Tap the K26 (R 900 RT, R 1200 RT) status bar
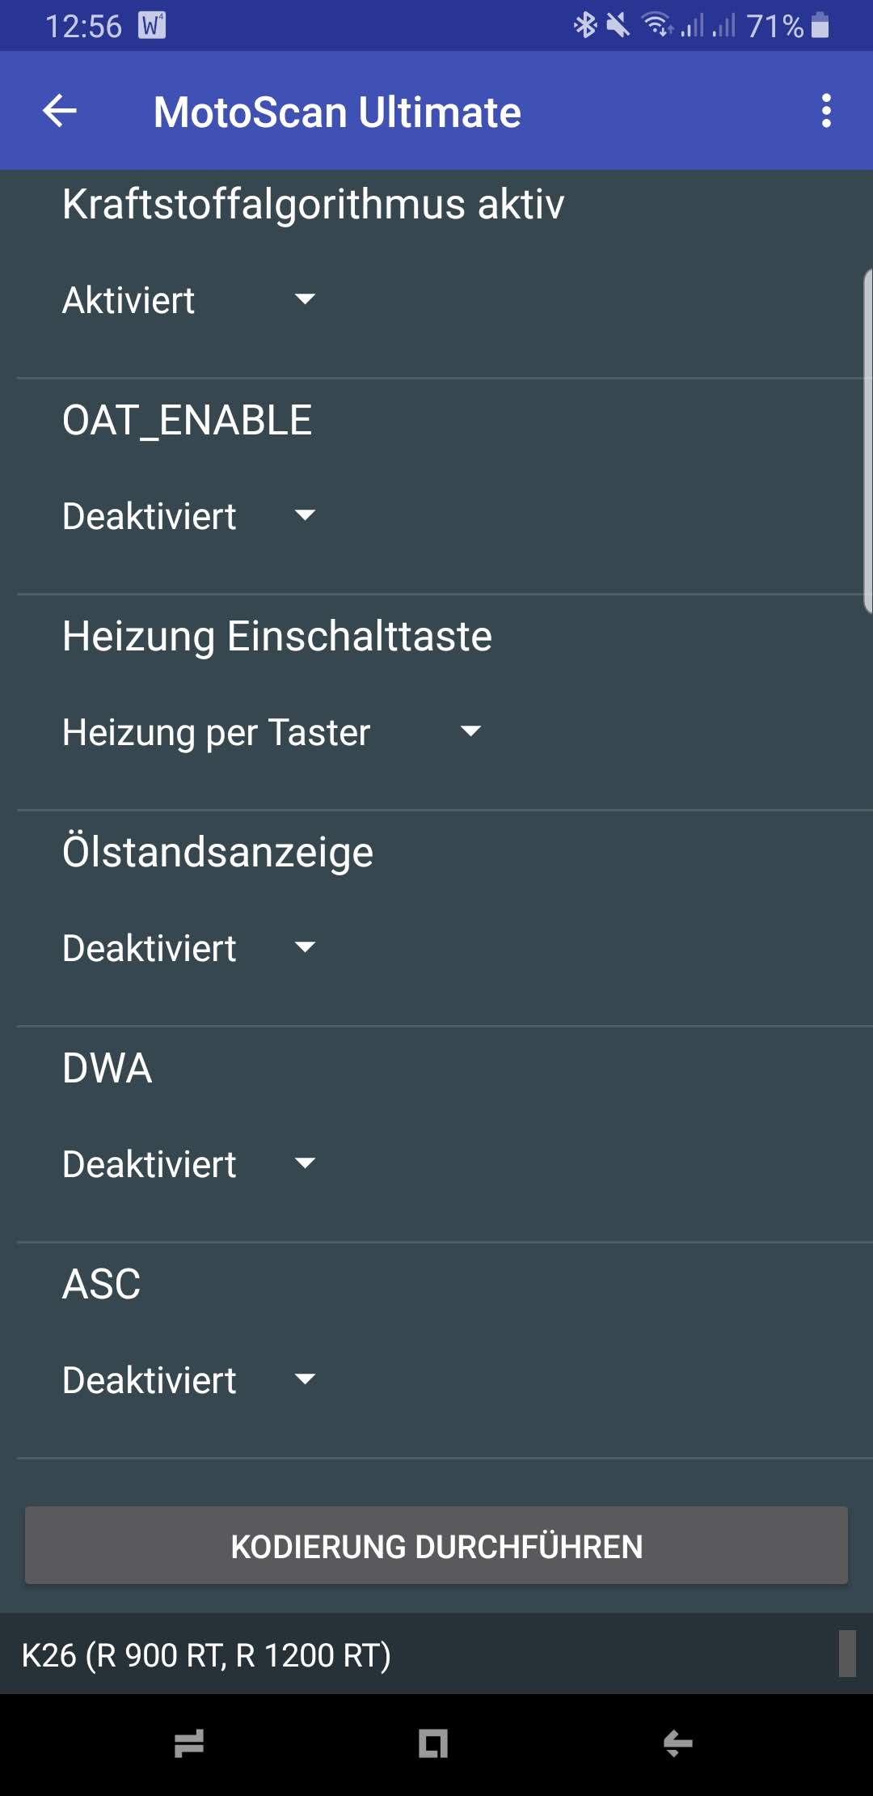 (206, 1654)
